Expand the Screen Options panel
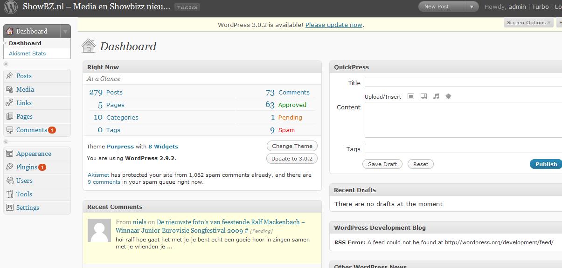 click(x=529, y=22)
